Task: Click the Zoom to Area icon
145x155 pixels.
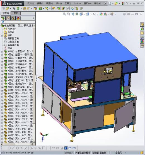Action: click(x=69, y=14)
